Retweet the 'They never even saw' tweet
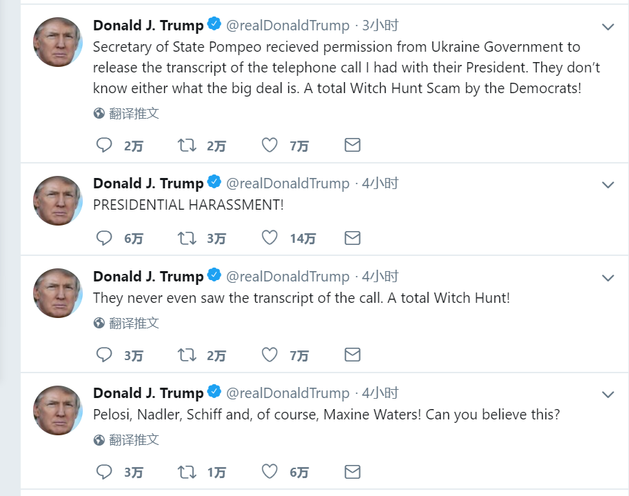 186,355
